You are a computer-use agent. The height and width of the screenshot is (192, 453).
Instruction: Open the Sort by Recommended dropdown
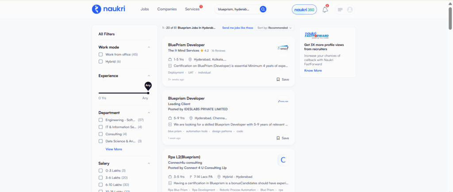tap(274, 28)
